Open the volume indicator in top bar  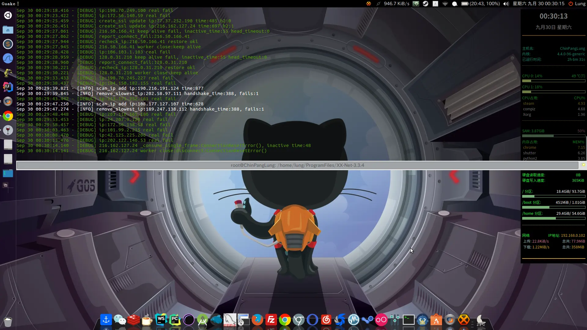point(506,4)
